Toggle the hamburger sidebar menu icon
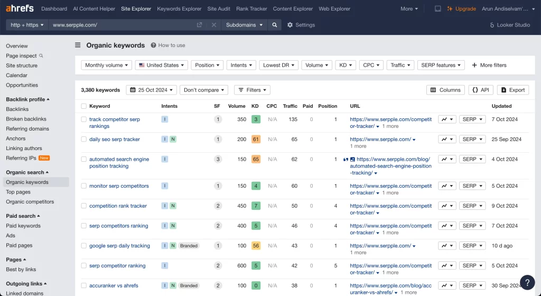Viewport: 541px width, 296px height. tap(78, 45)
